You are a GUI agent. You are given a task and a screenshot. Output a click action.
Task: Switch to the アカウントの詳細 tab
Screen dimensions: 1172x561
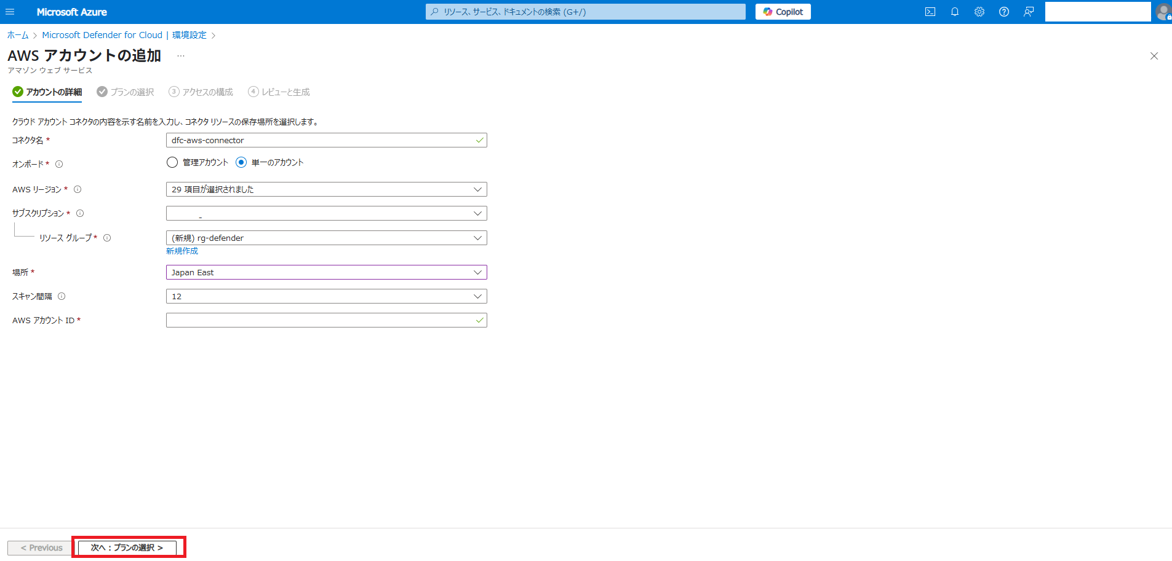click(x=47, y=92)
